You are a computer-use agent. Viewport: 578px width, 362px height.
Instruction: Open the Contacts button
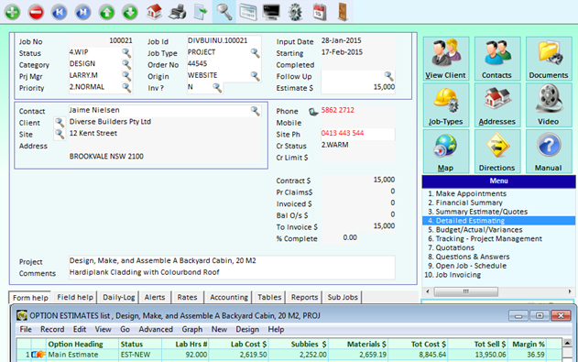click(497, 59)
